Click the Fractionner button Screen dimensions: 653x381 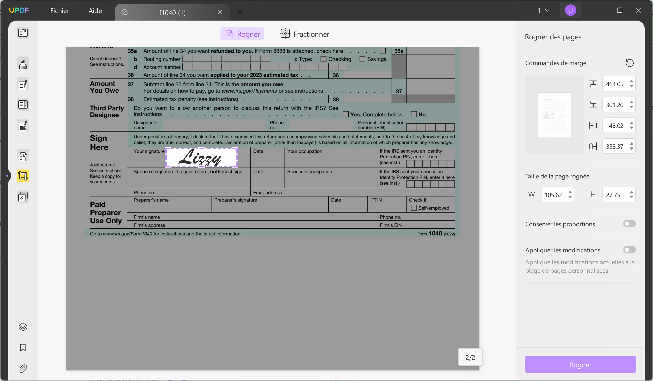(x=304, y=34)
